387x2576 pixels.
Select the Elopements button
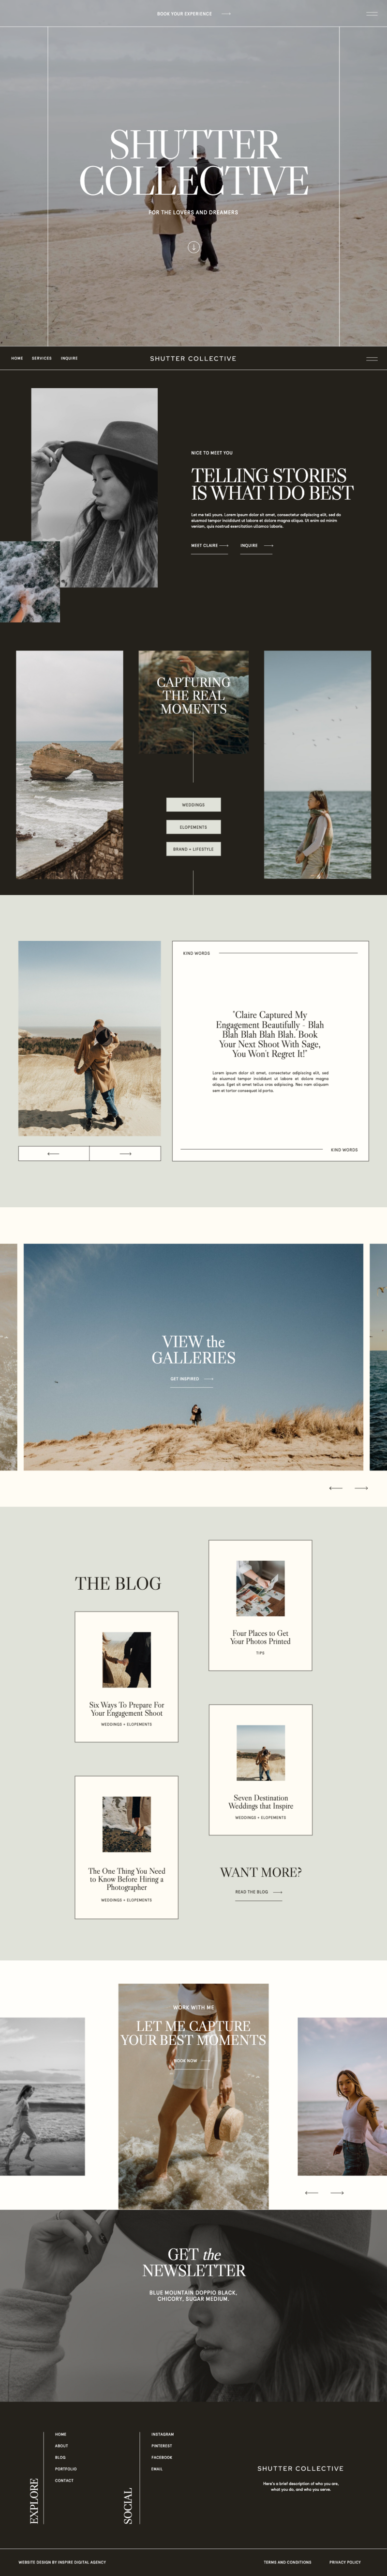tap(193, 827)
